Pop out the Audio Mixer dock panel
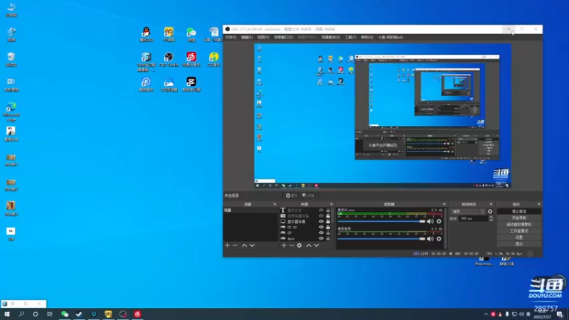 pyautogui.click(x=444, y=204)
